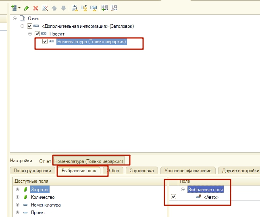
Task: Click the green pencil edit icon
Action: 27,8
